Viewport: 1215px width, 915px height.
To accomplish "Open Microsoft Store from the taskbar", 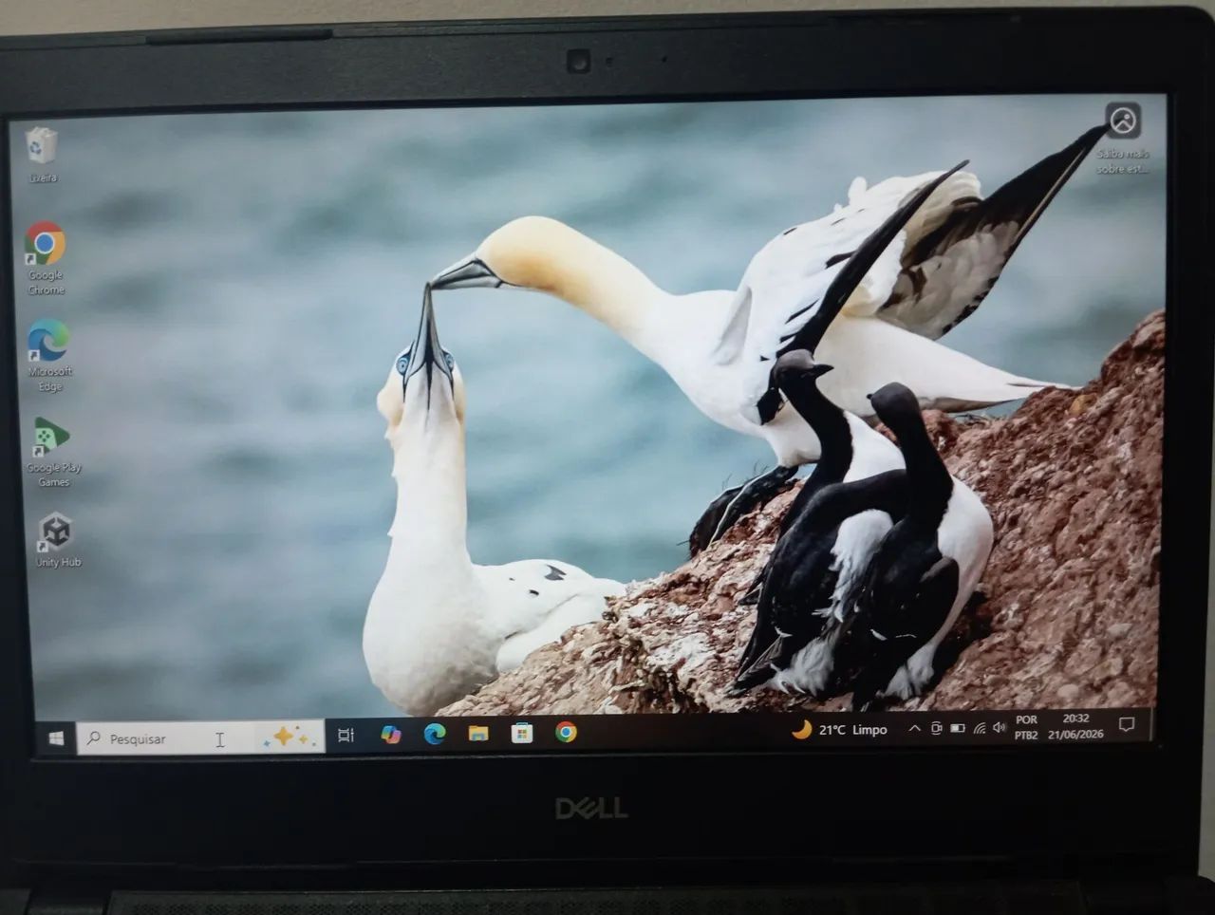I will pyautogui.click(x=522, y=732).
